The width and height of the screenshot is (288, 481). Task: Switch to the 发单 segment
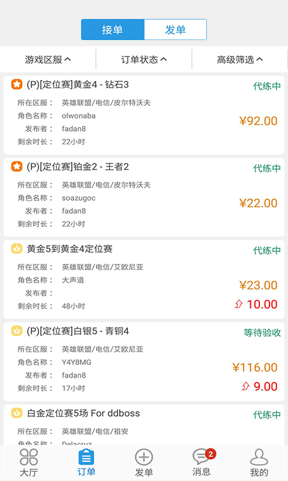pyautogui.click(x=175, y=29)
